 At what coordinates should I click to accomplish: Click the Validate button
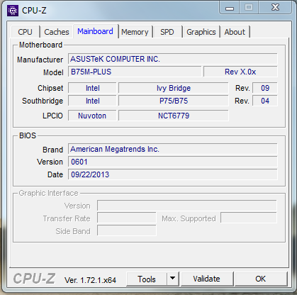point(207,279)
